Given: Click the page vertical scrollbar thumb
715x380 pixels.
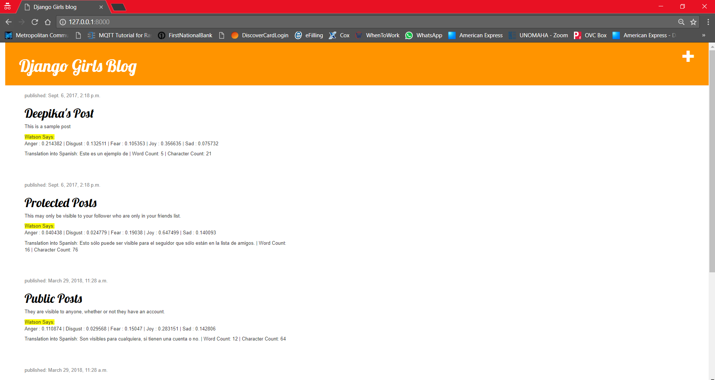Looking at the screenshot, I should 712,161.
